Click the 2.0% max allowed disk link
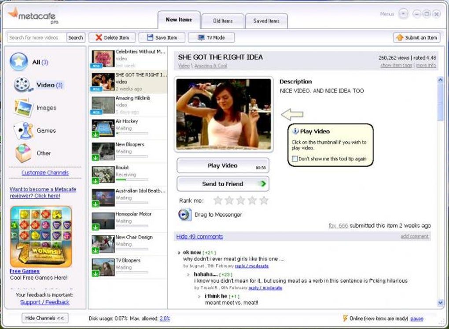Viewport: 449px width, 329px height. tap(165, 318)
